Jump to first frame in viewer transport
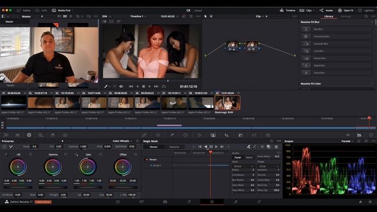 point(131,87)
